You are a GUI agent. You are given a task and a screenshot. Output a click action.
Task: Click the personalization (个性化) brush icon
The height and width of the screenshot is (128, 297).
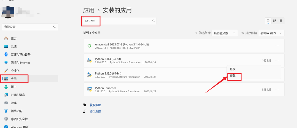click(x=6, y=70)
